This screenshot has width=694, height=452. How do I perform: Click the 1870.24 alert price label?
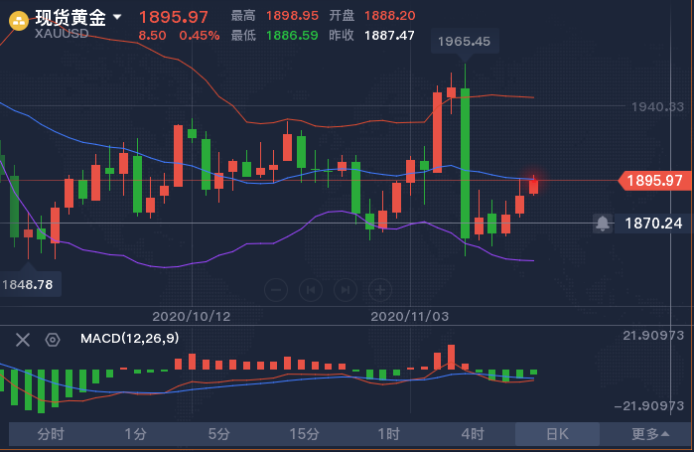coord(653,224)
